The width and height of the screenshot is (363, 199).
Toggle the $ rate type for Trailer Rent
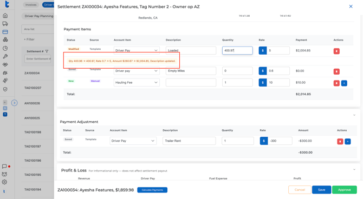point(264,141)
